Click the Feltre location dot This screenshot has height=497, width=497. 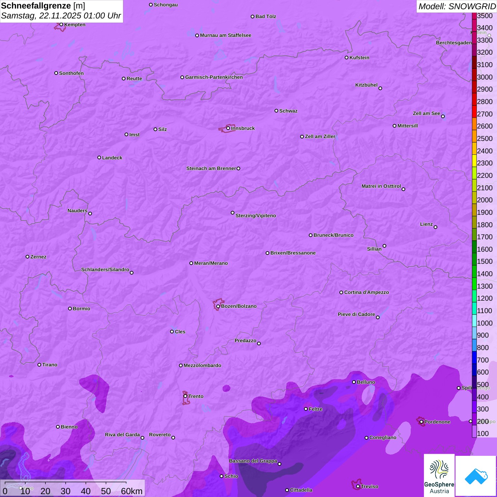[x=306, y=409]
